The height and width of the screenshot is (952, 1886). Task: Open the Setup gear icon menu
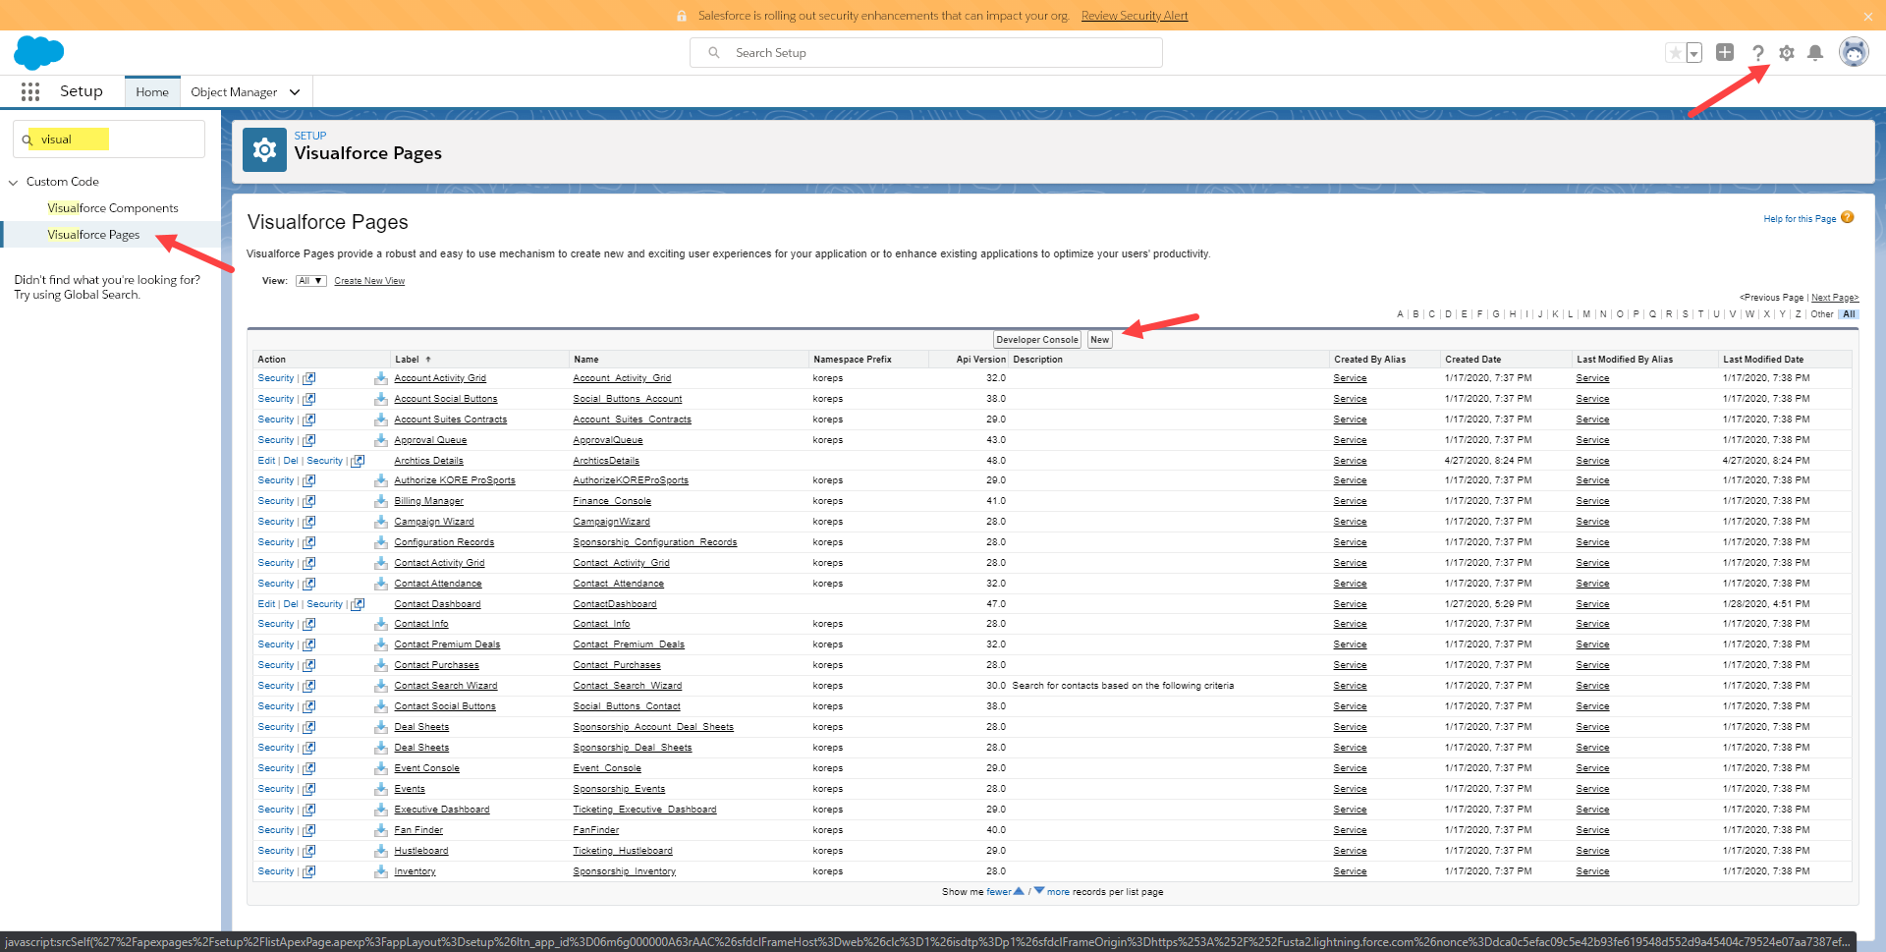click(1787, 53)
